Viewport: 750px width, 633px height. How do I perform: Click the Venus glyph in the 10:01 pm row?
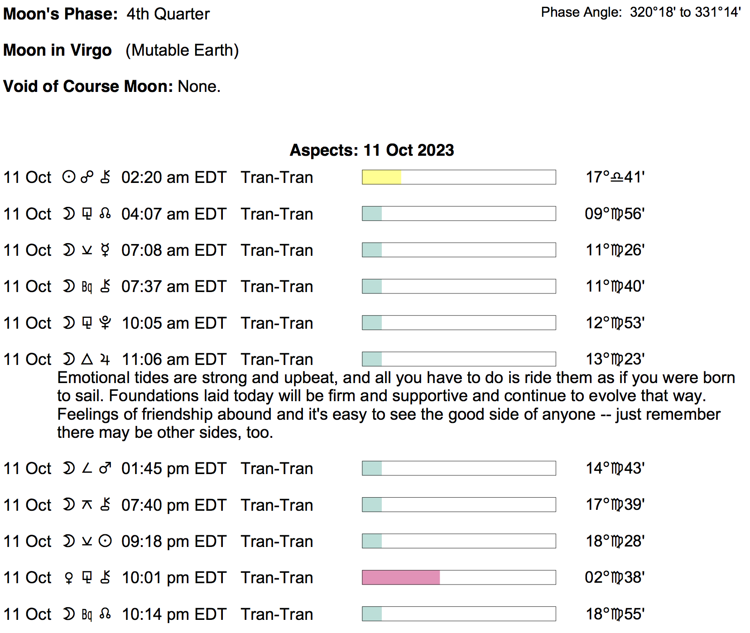click(x=69, y=578)
